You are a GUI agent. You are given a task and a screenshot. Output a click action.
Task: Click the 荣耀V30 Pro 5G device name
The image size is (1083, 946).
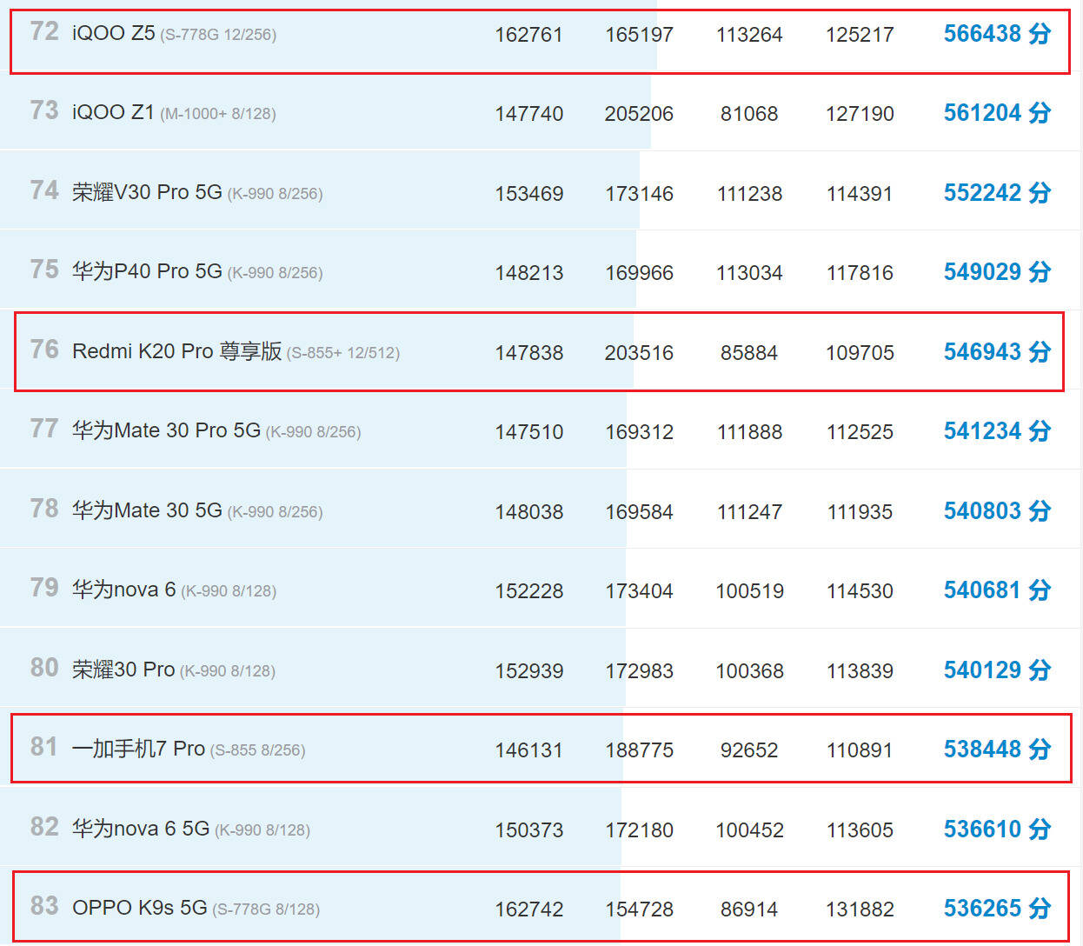[147, 193]
